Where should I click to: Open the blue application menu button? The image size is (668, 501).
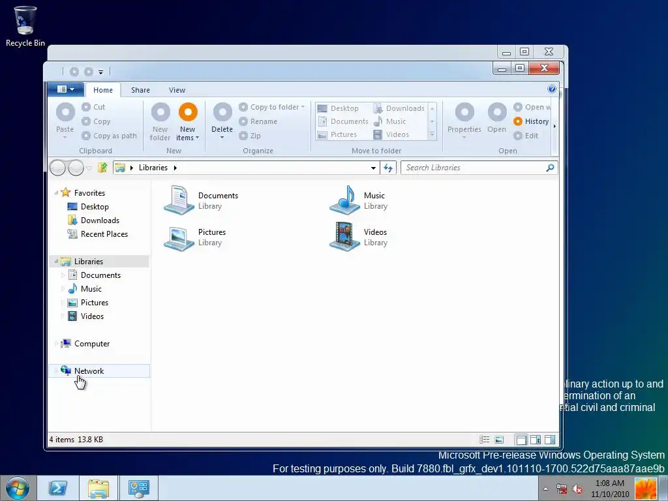point(65,89)
